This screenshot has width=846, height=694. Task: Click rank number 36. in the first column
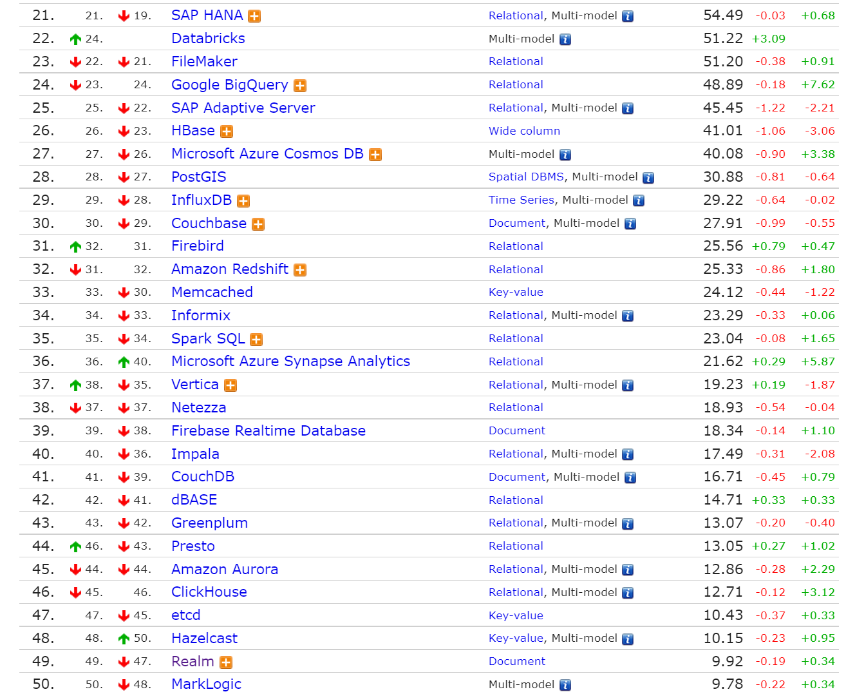(43, 361)
